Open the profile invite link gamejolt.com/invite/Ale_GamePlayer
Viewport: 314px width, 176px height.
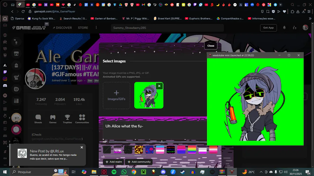click(57, 139)
